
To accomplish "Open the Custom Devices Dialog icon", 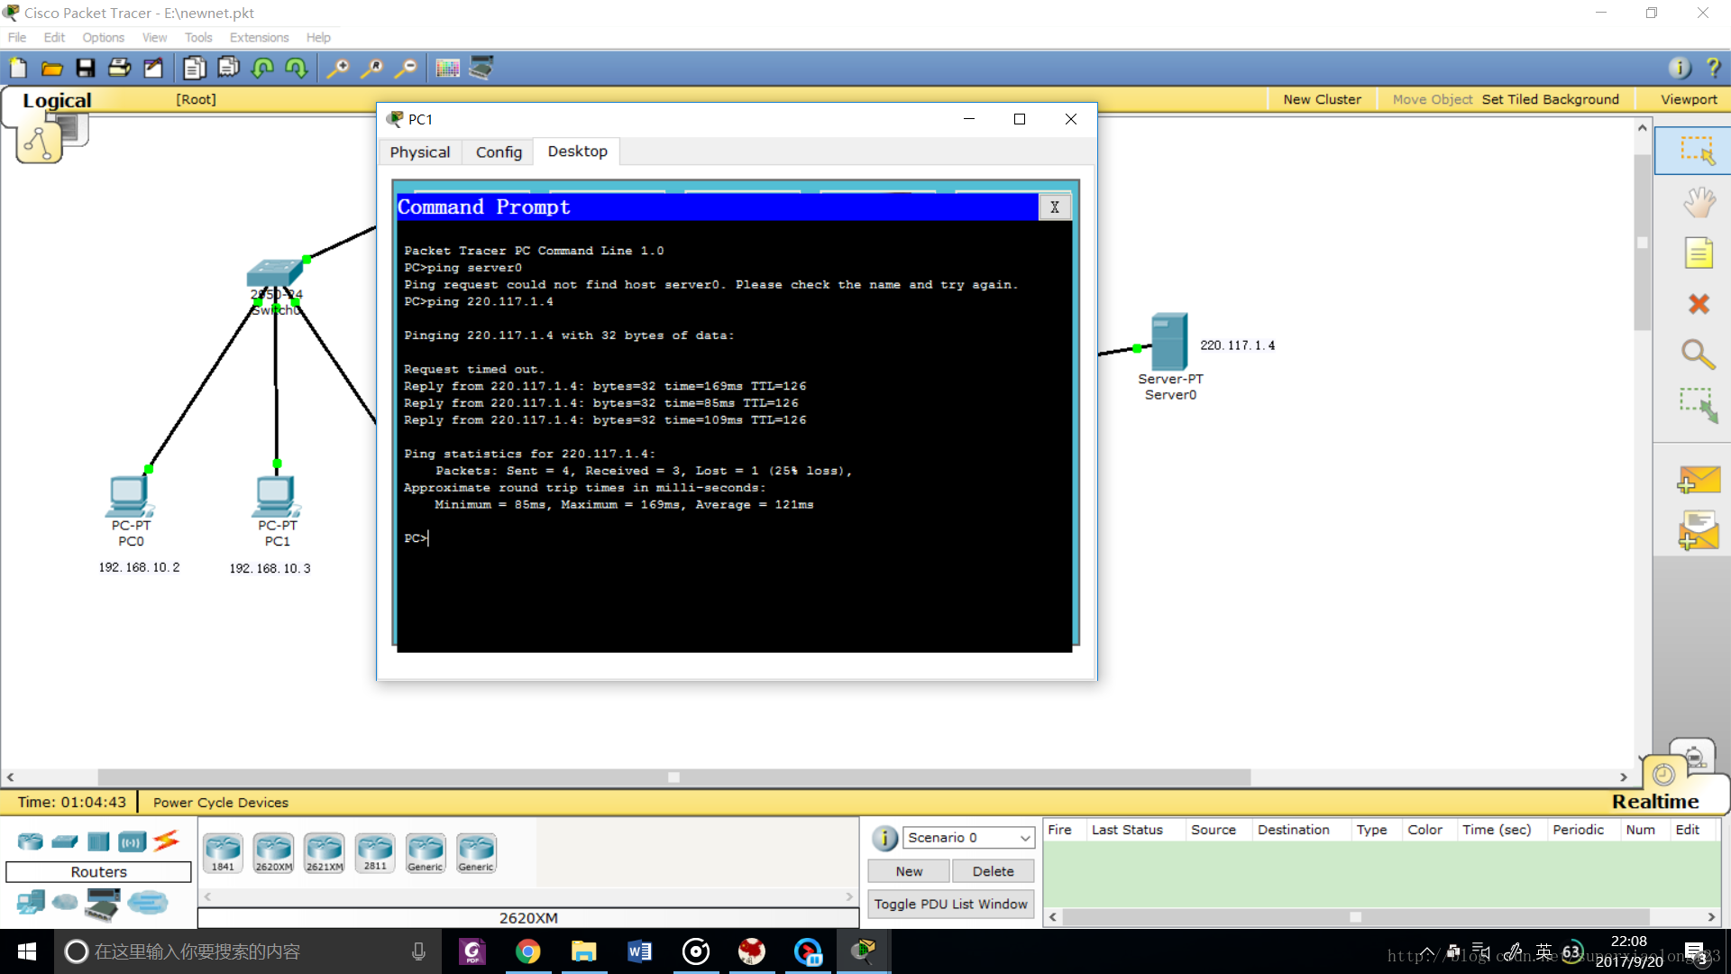I will click(481, 68).
